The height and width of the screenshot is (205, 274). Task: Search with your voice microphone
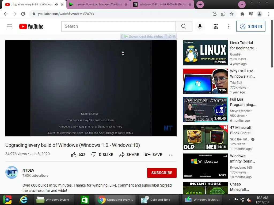click(x=200, y=26)
